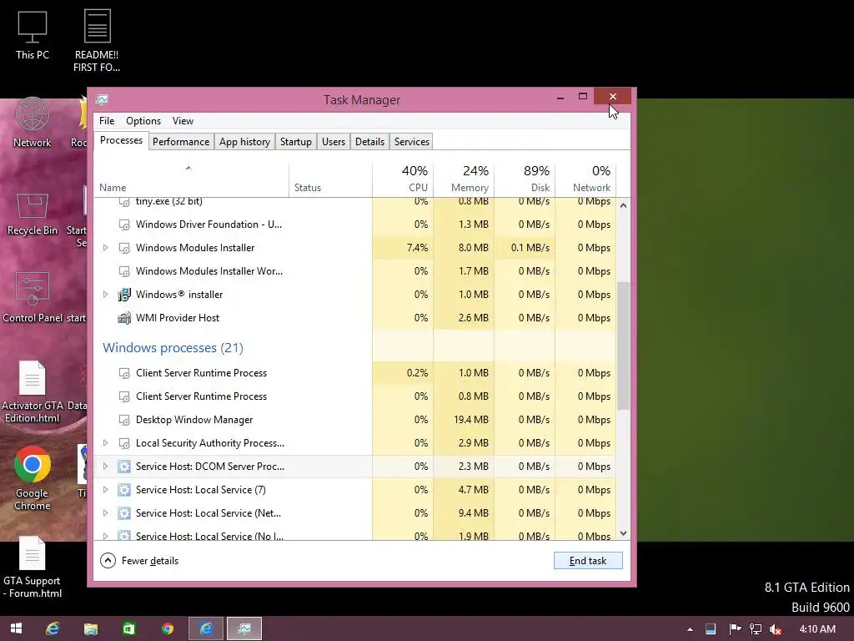Switch to the Users tab
This screenshot has width=854, height=641.
coord(334,142)
